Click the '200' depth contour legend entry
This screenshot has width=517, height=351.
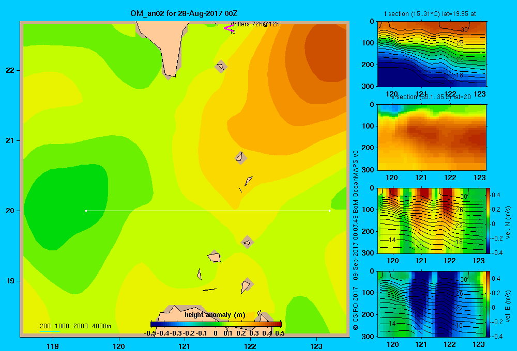tap(45, 326)
